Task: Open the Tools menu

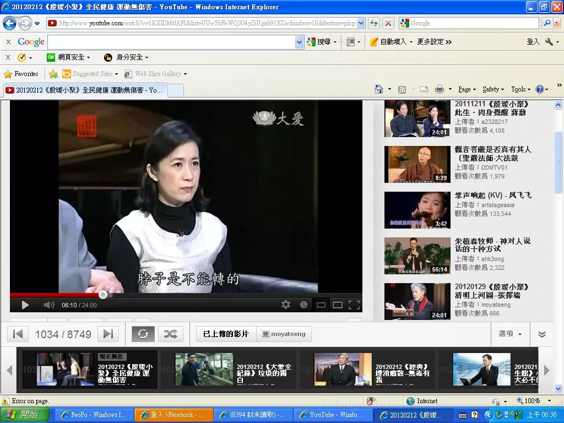Action: (x=520, y=90)
